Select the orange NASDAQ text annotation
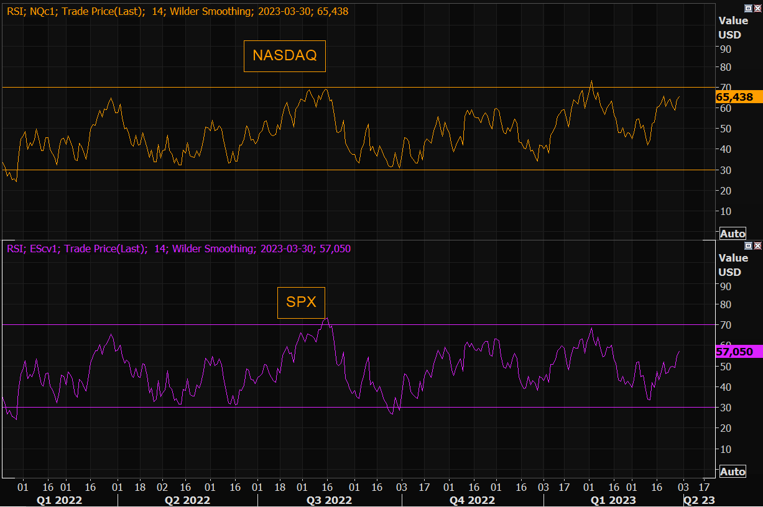763x507 pixels. (284, 55)
